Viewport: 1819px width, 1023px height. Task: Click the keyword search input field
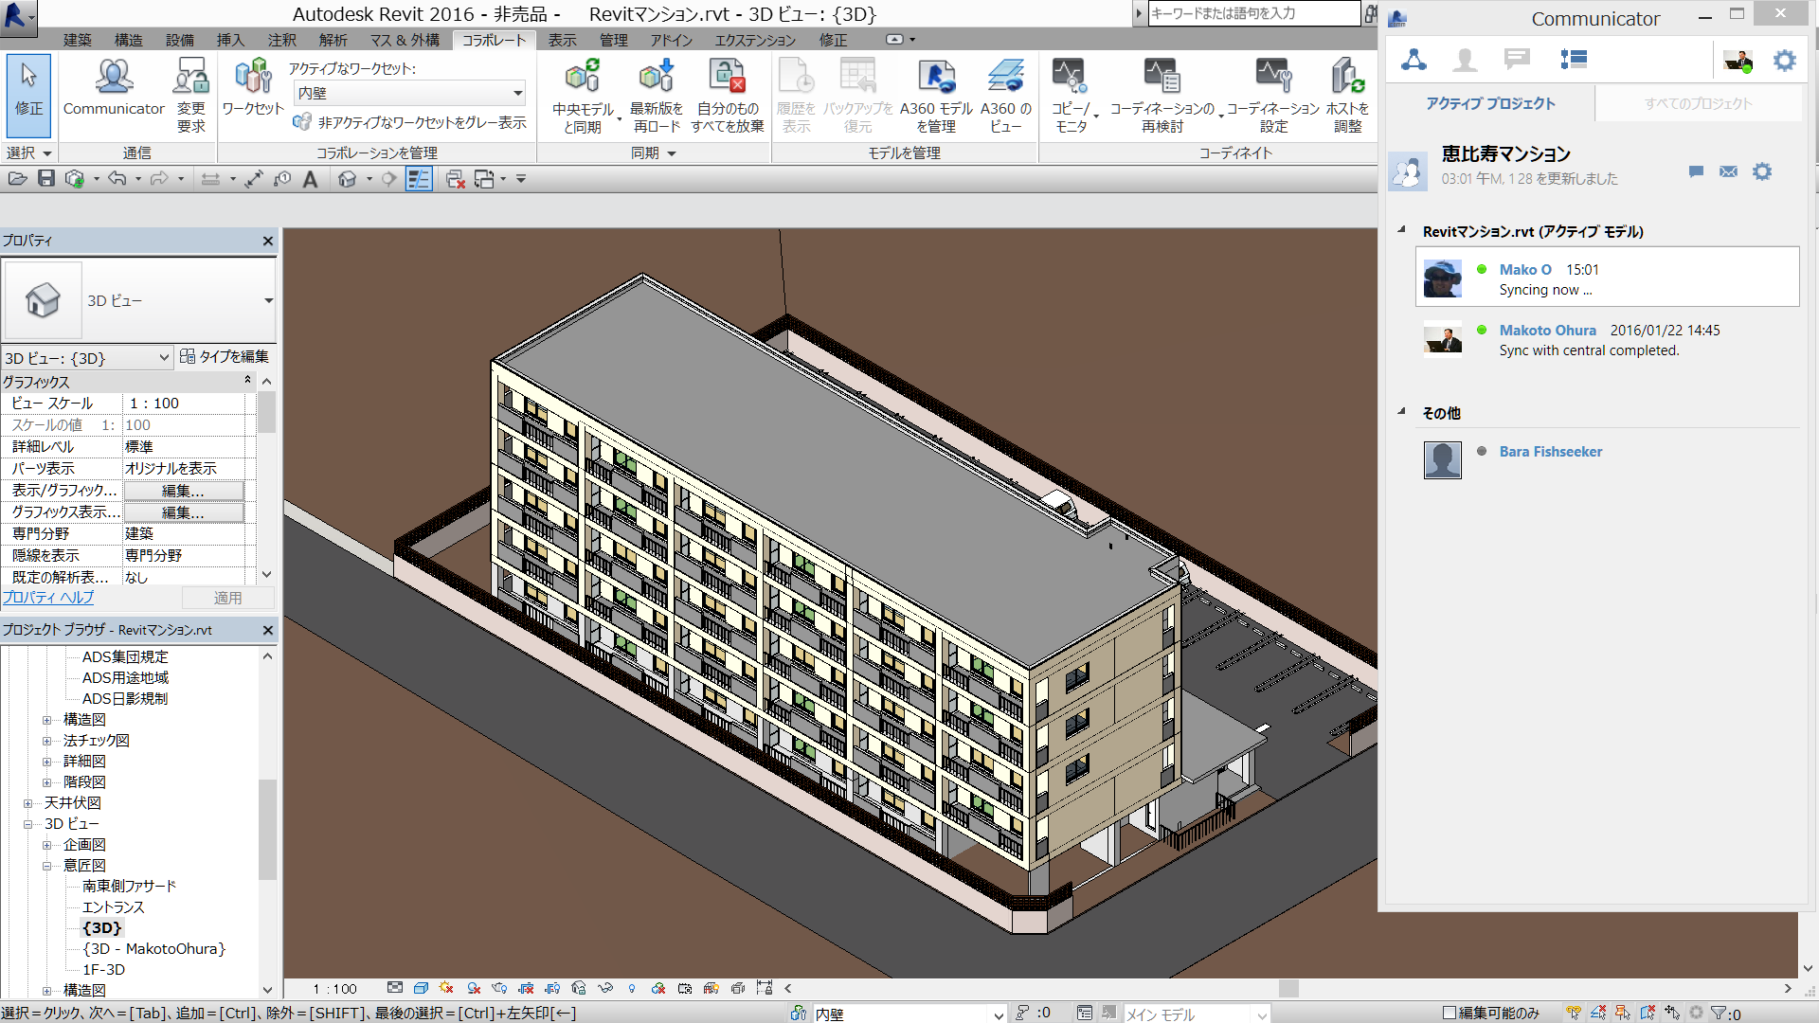[1252, 13]
